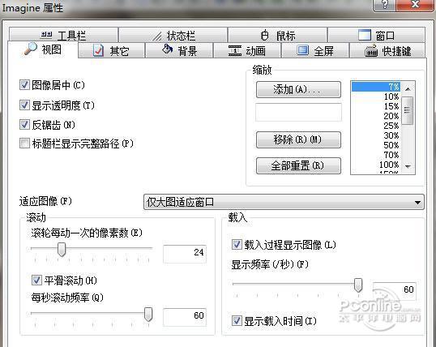Click the zoom value input field

[298, 113]
